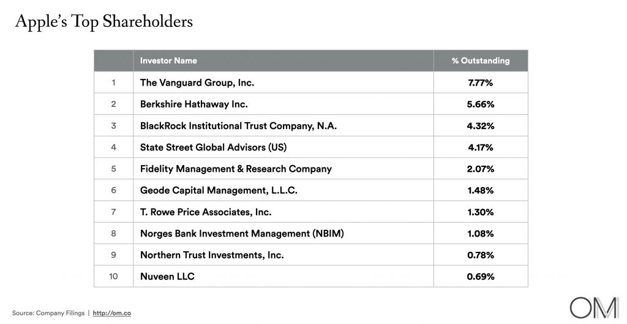Select Geode Capital Management, L.L.C.
The width and height of the screenshot is (627, 324).
(x=219, y=190)
